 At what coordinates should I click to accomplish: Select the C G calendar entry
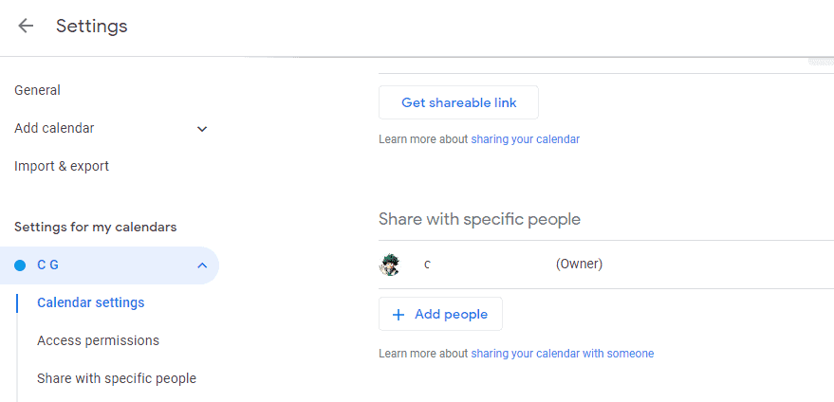[x=109, y=265]
